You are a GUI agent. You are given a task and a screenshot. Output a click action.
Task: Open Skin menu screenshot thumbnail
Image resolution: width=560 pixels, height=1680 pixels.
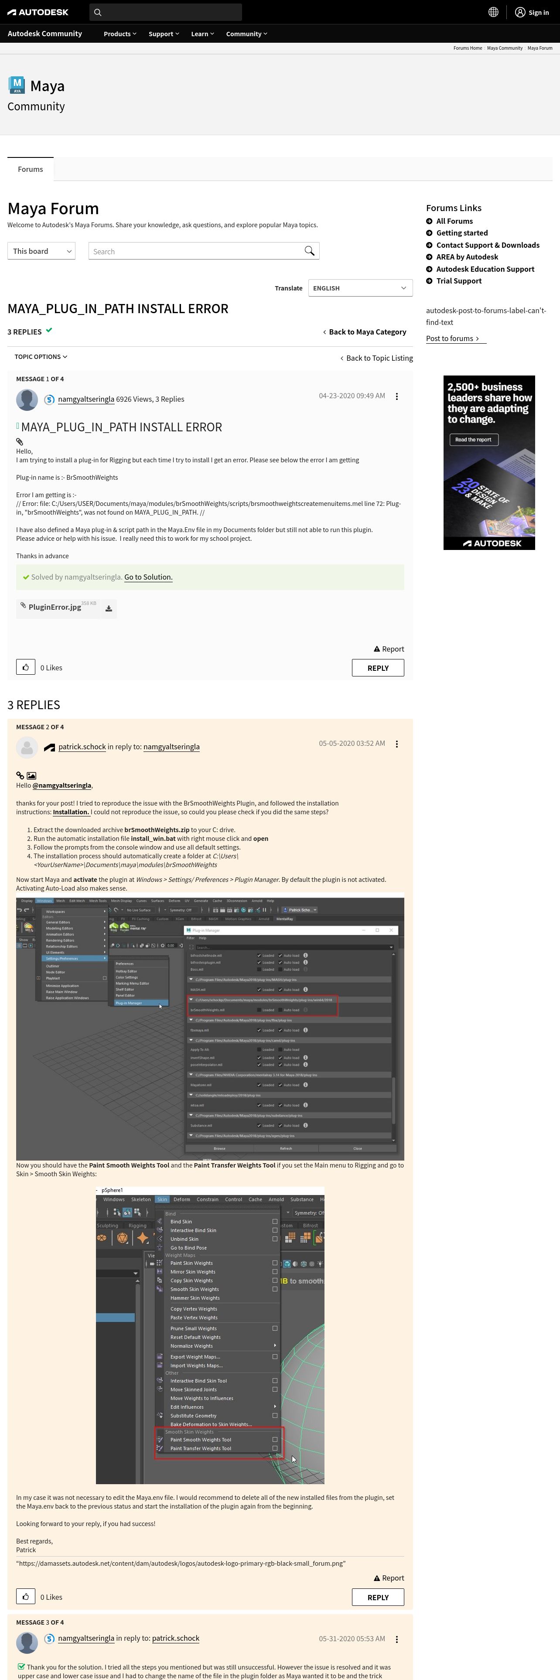[210, 1335]
